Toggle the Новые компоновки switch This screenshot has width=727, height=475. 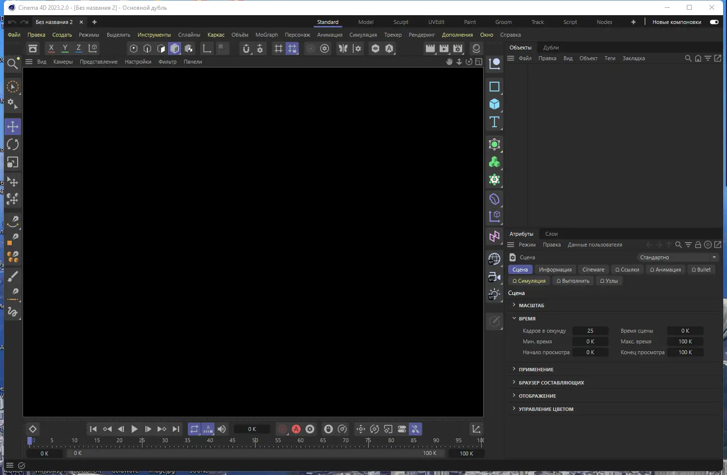click(x=714, y=22)
